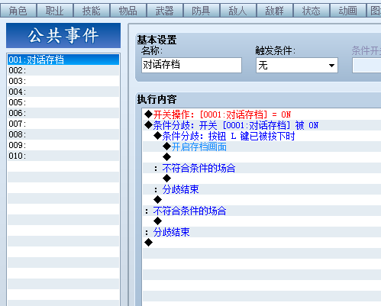Select empty common event 002

point(63,70)
